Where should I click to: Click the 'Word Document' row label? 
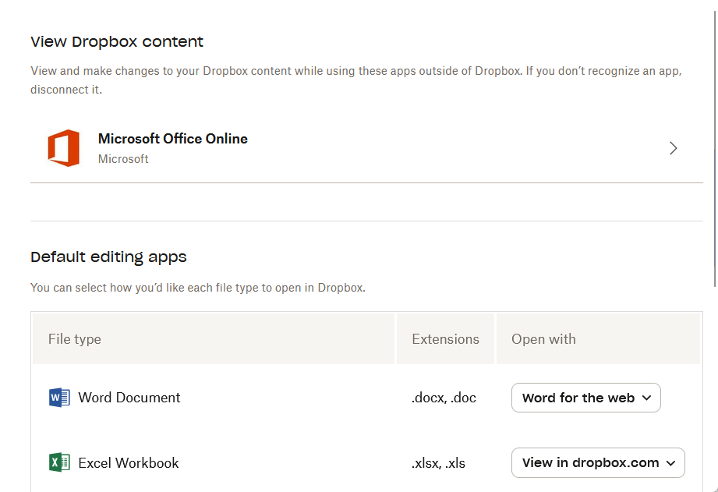(x=129, y=398)
